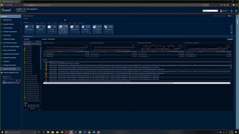239x134 pixels.
Task: Open Cloud Manager from the navigation sidebar
Action: (x=8, y=28)
